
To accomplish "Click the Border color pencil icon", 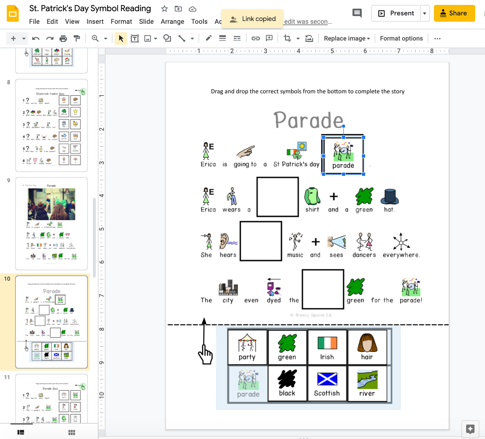I will (x=209, y=38).
